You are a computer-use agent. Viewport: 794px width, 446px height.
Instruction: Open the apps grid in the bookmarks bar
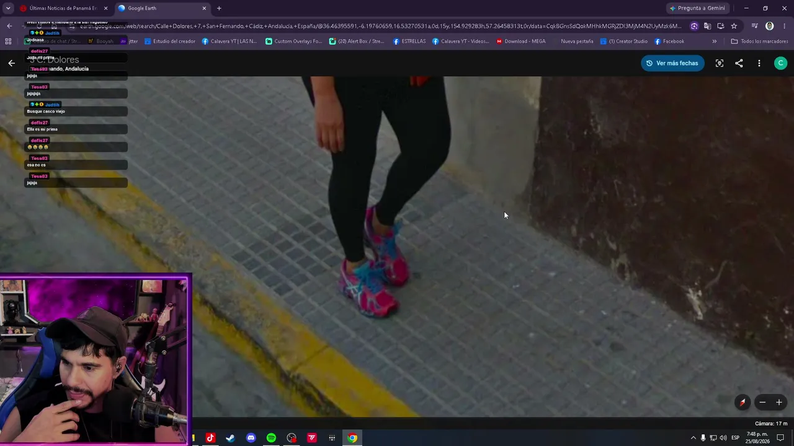[x=8, y=42]
